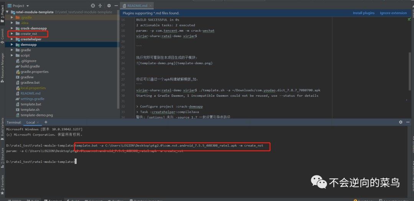
Task: Click line number 29 in gutter
Action: [x=123, y=90]
